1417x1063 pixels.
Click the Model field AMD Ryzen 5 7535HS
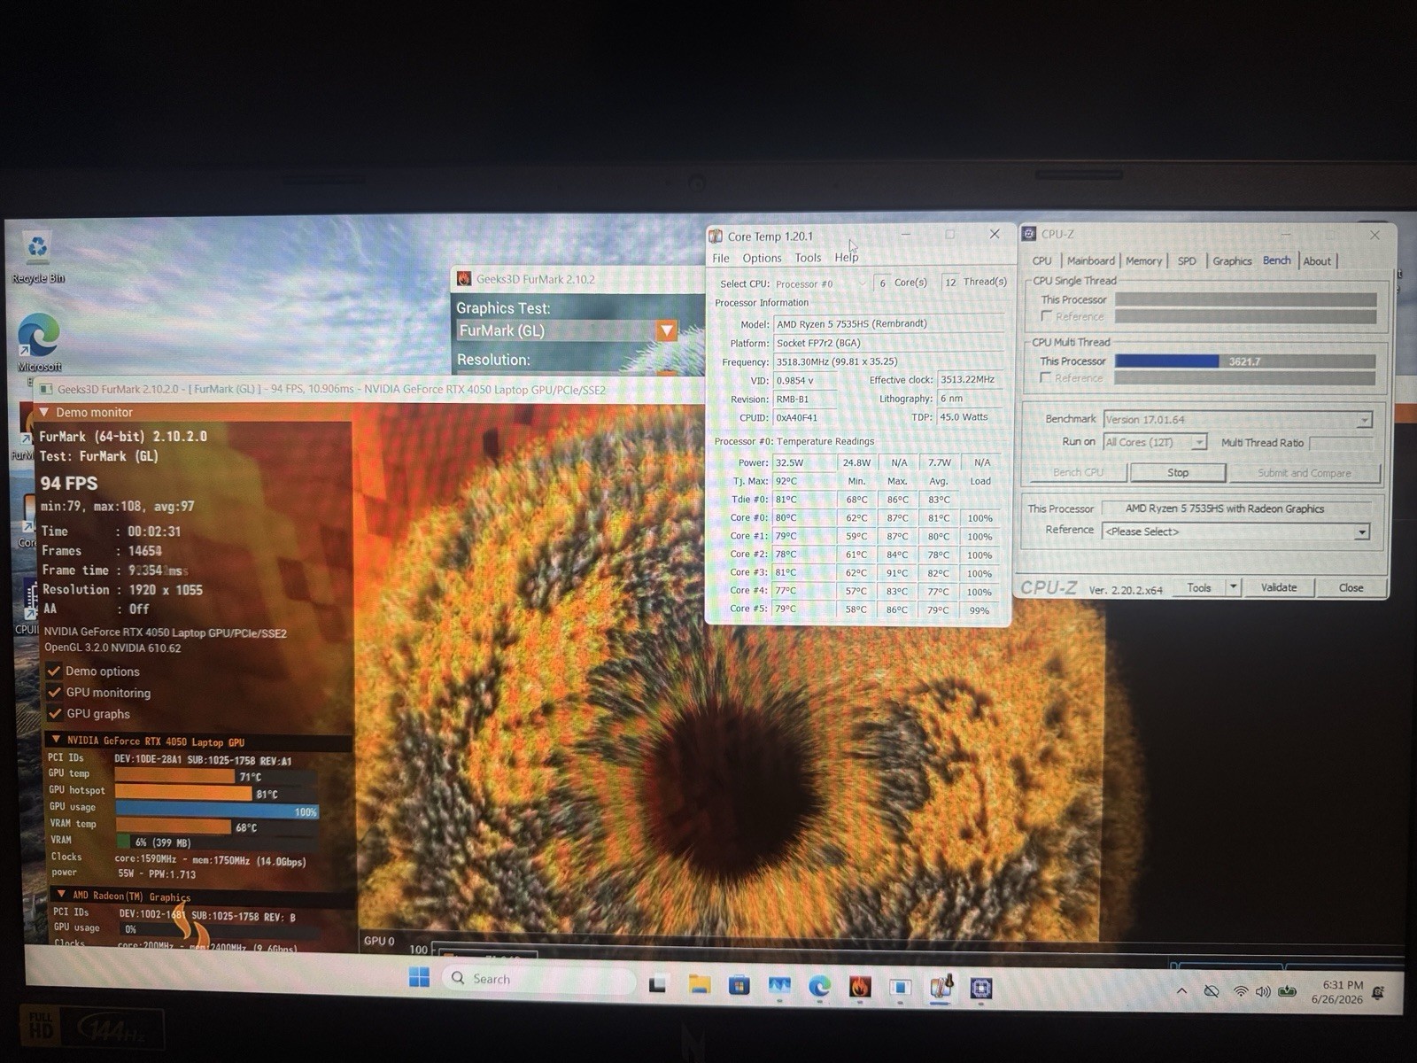click(x=888, y=323)
